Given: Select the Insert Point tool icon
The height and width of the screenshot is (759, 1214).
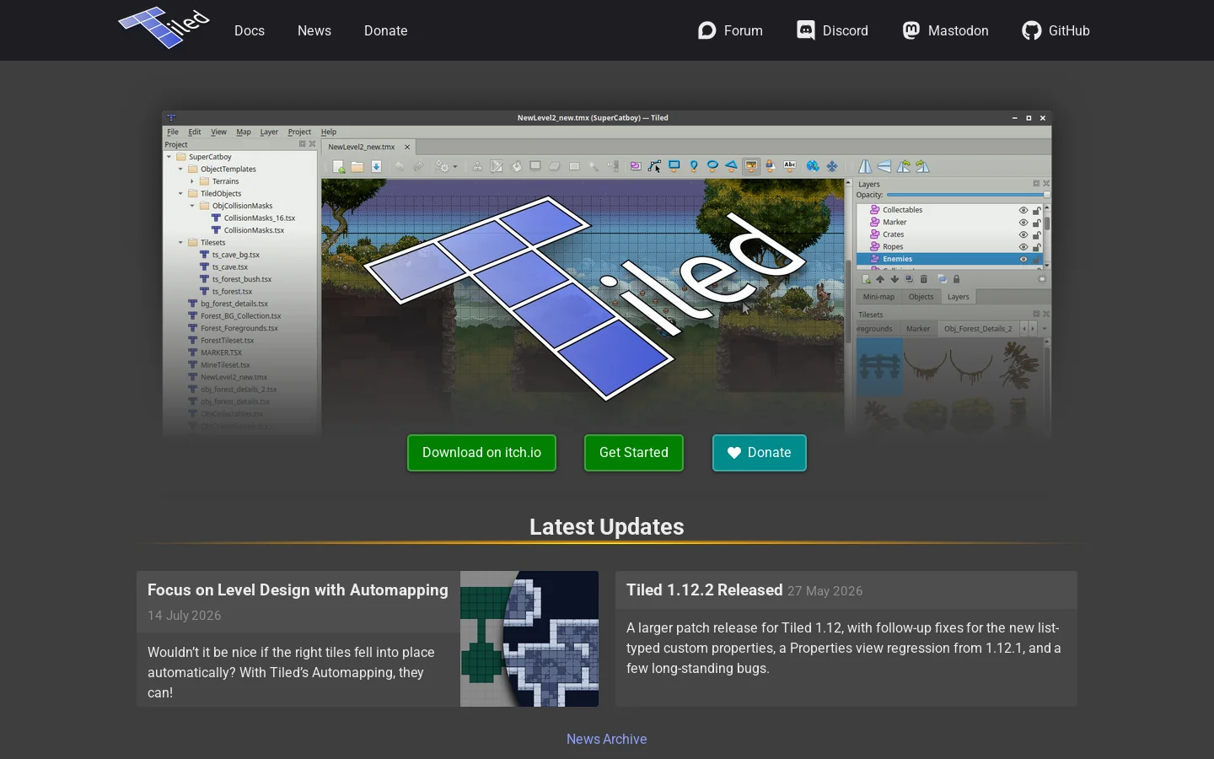Looking at the screenshot, I should pyautogui.click(x=694, y=166).
